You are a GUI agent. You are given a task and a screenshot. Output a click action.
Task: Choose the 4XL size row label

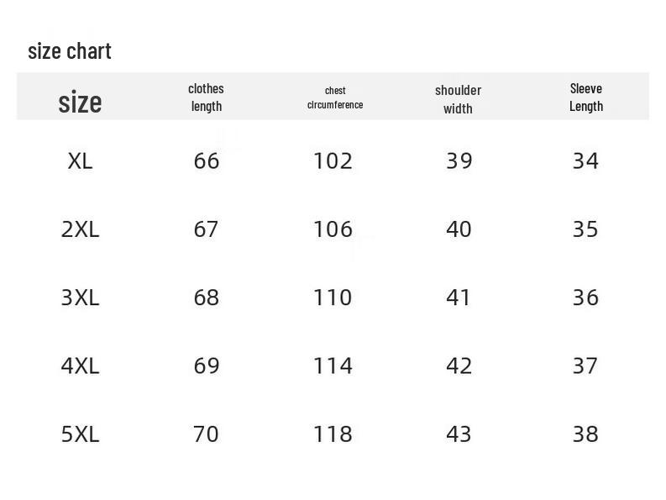[80, 366]
